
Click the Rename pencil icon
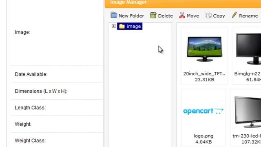tap(234, 15)
